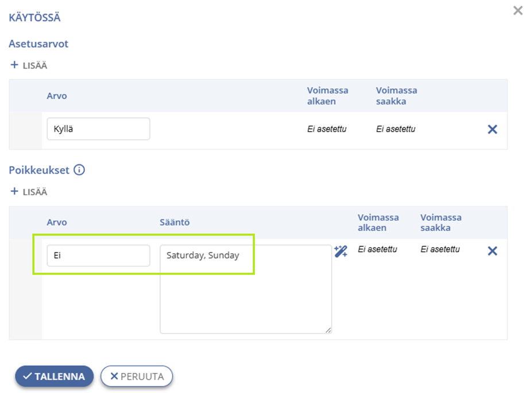
Task: Click the Arvo header in the Asetusarvot table
Action: (57, 96)
